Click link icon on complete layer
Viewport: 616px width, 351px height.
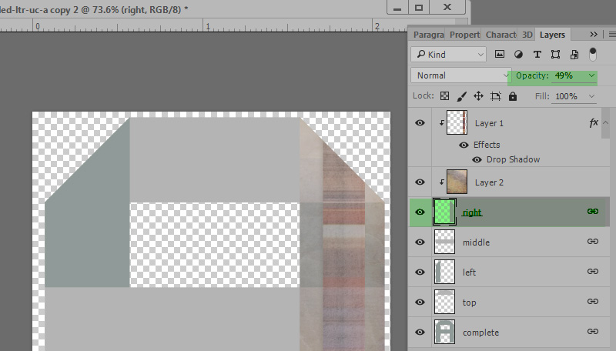click(593, 332)
